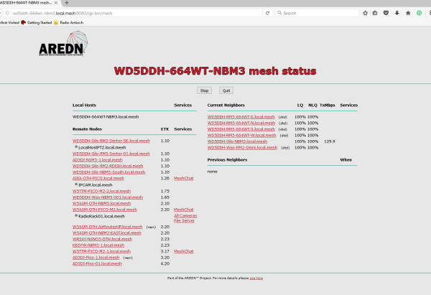Open neighbor WD5DDH-Silo-NBM3.local.mesh
Viewport: 431px width, 295px height.
pos(237,141)
